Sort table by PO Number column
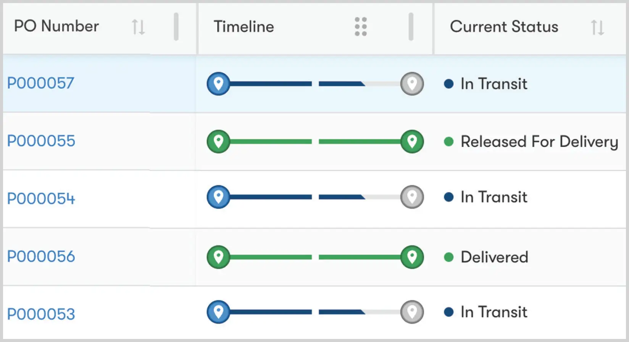The image size is (629, 342). pyautogui.click(x=138, y=27)
